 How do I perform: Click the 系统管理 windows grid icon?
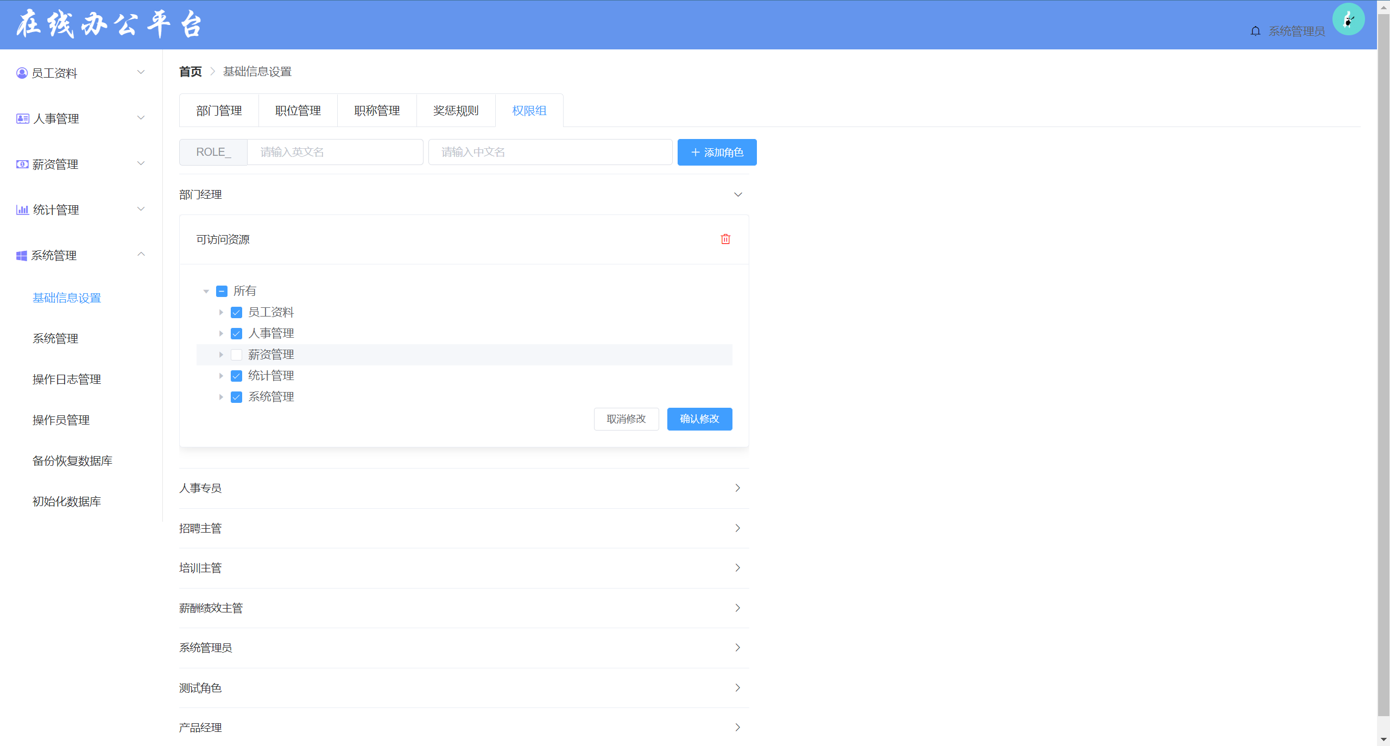tap(22, 256)
